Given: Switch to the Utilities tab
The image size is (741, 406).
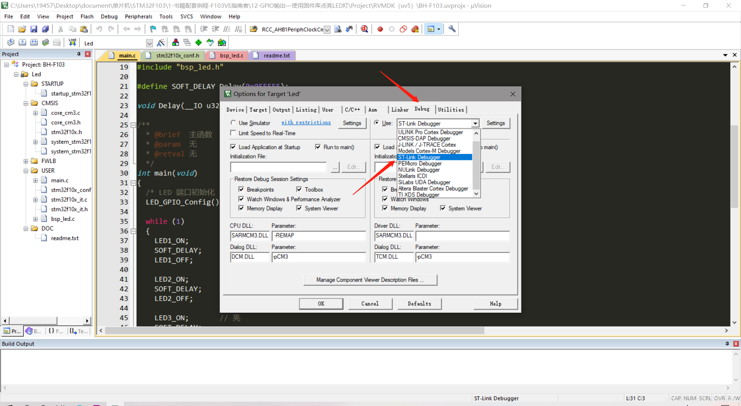Looking at the screenshot, I should (x=451, y=110).
